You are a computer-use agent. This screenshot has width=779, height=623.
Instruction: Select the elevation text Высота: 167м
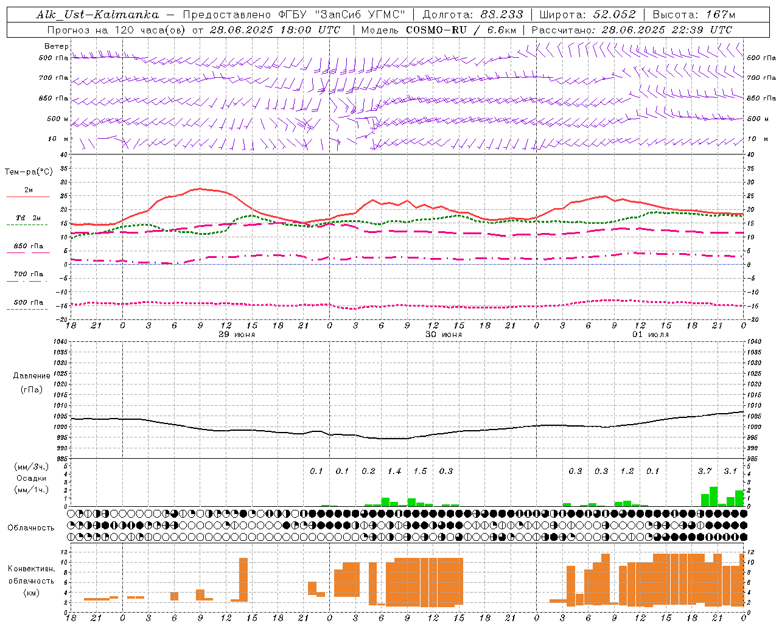point(694,15)
